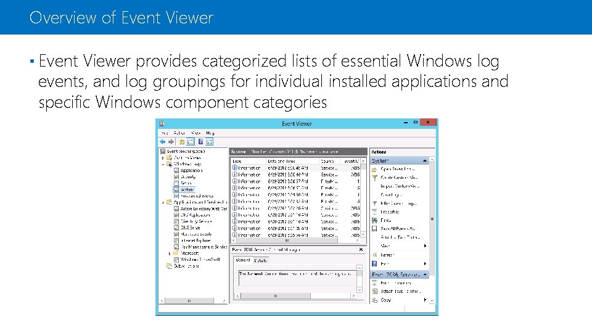The width and height of the screenshot is (592, 333).
Task: Click Import Custom View action
Action: click(x=400, y=186)
